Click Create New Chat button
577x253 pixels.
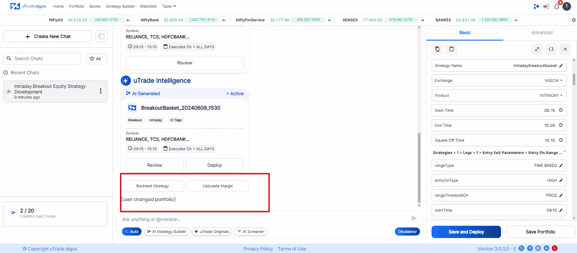pos(47,36)
